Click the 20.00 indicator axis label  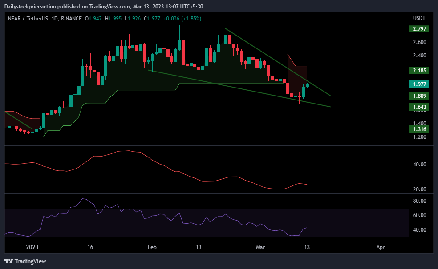coord(420,189)
